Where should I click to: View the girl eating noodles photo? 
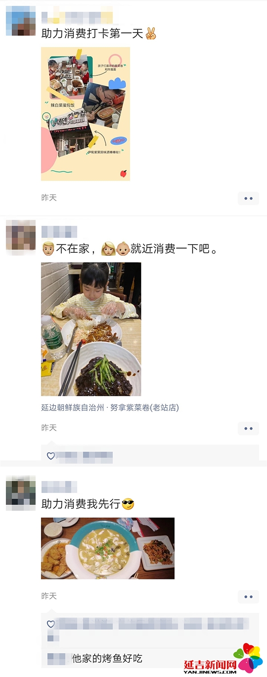point(91,329)
